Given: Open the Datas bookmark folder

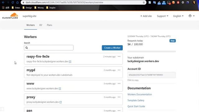Looking at the screenshot, I should pos(16,7).
